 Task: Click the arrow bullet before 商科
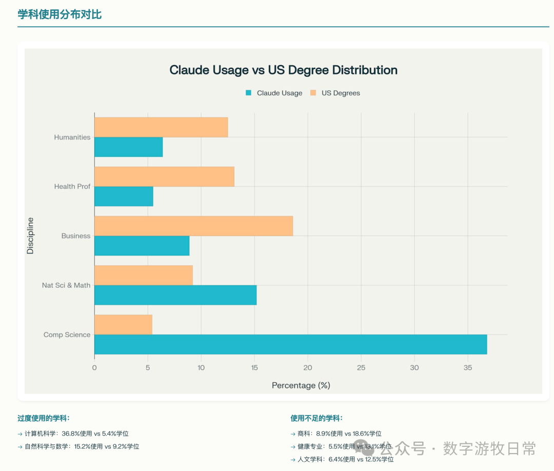[293, 434]
